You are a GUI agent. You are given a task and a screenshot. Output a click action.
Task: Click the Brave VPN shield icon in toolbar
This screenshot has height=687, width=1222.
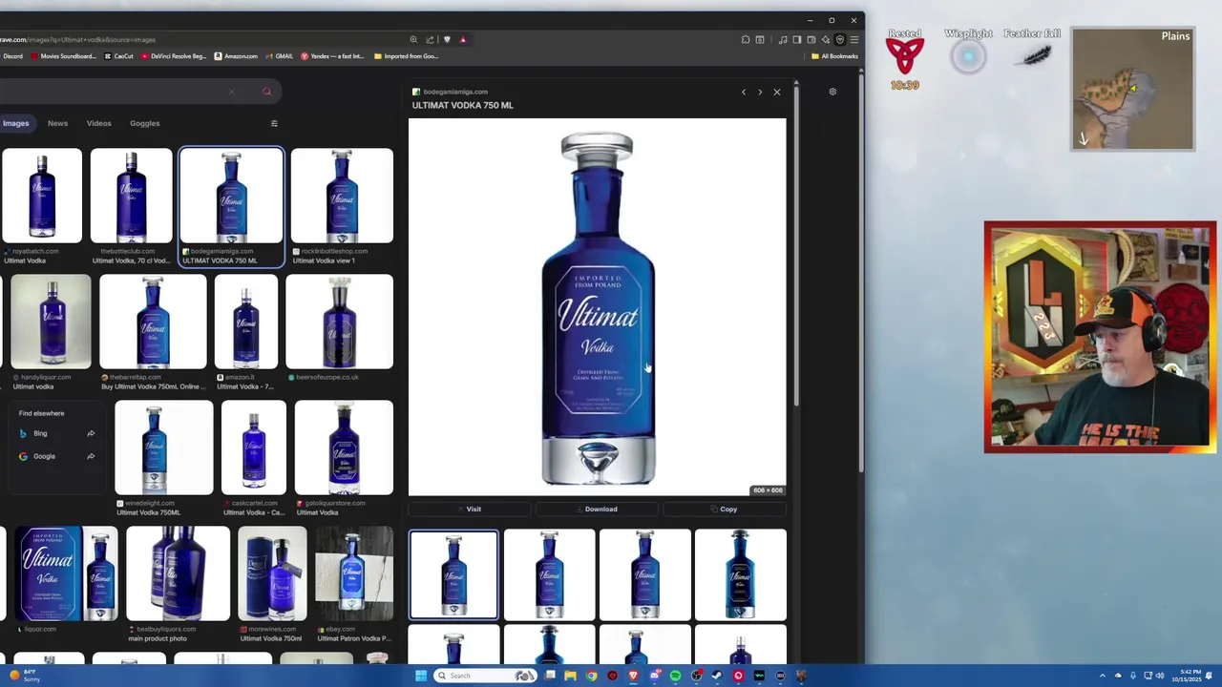[840, 39]
